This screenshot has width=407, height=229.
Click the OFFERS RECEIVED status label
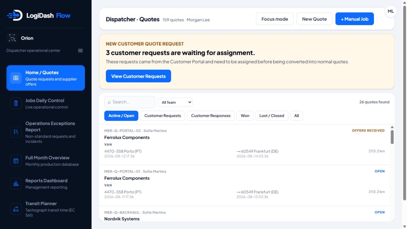coord(368,131)
